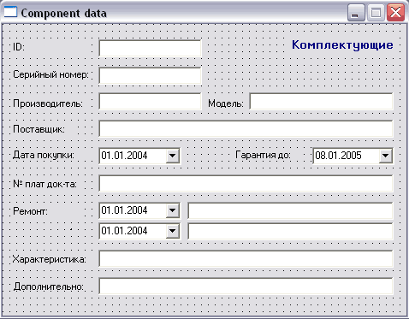Maximize the Component data window
The width and height of the screenshot is (409, 319).
pyautogui.click(x=376, y=13)
